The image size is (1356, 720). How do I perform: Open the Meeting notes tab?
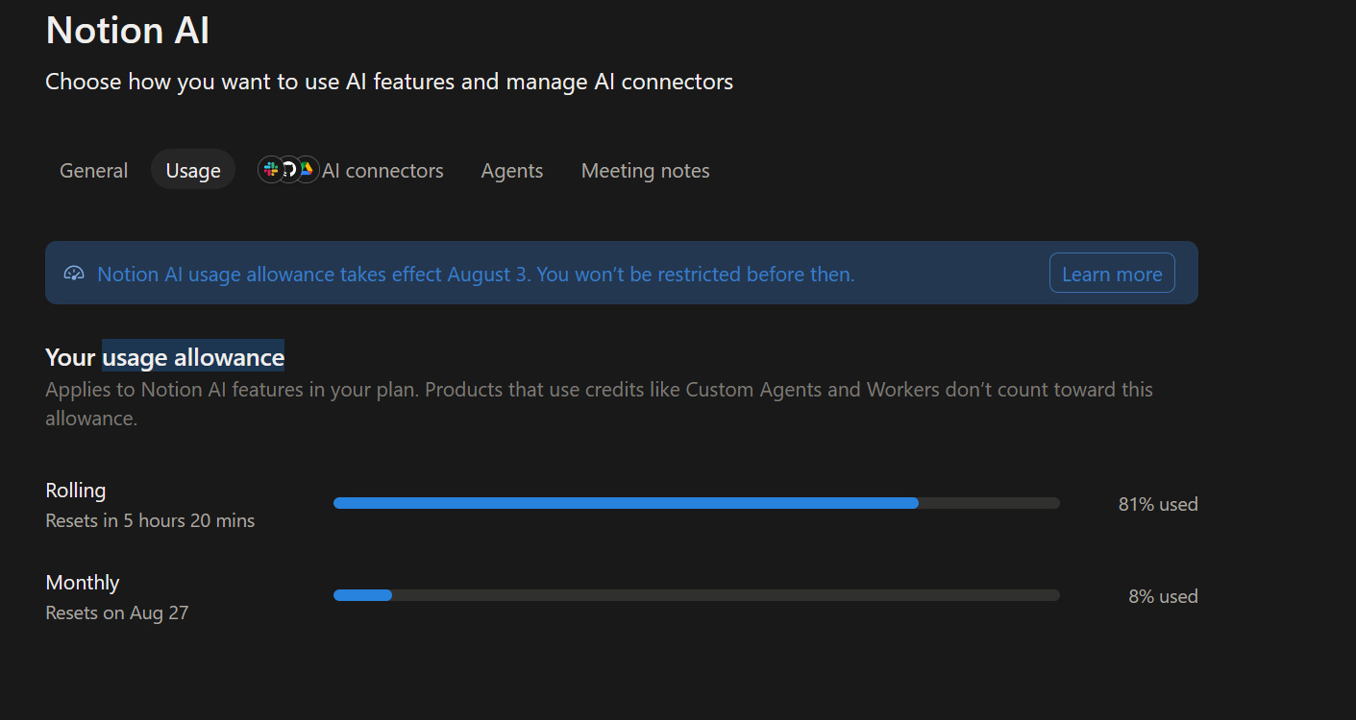646,171
